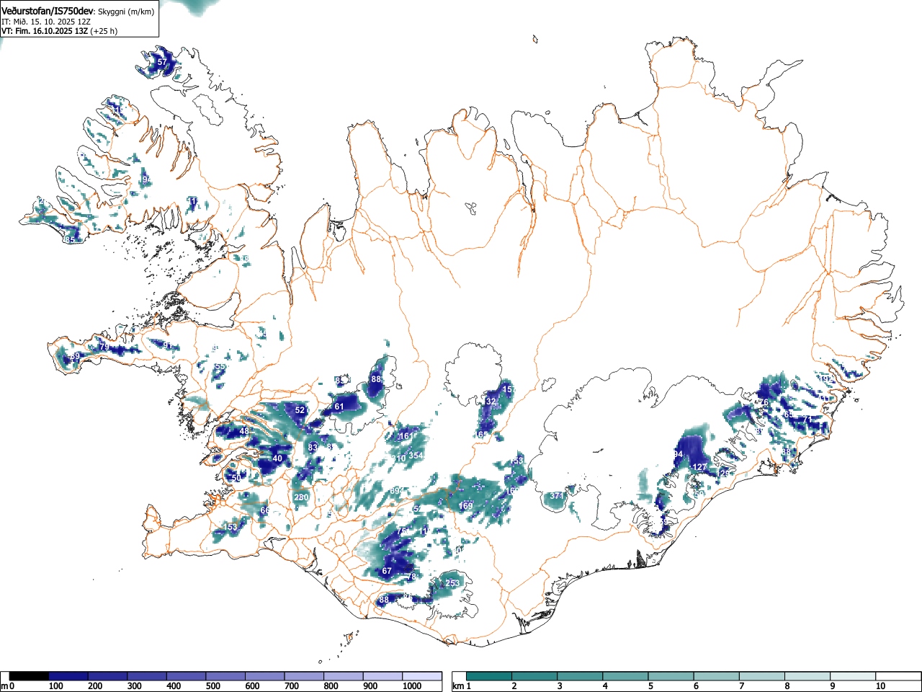
Task: Click the '1000' label in the meter legend
Action: [411, 686]
